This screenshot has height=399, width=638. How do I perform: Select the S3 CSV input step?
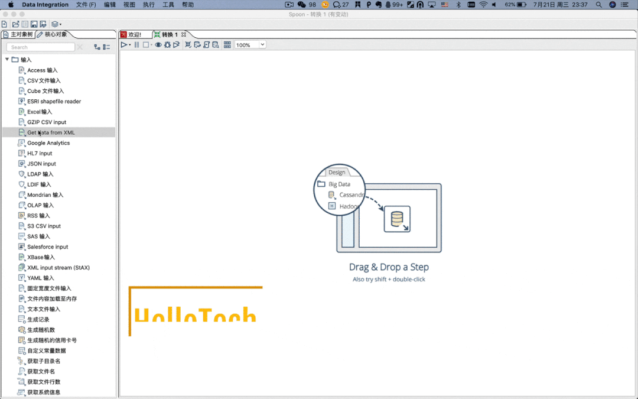pyautogui.click(x=44, y=226)
